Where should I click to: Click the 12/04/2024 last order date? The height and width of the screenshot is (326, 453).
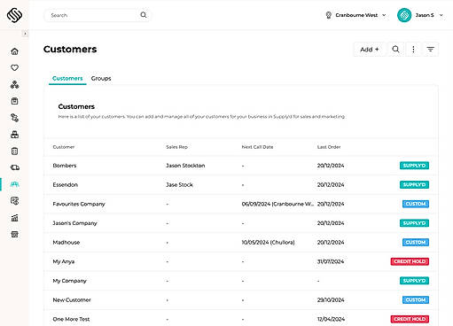[331, 319]
